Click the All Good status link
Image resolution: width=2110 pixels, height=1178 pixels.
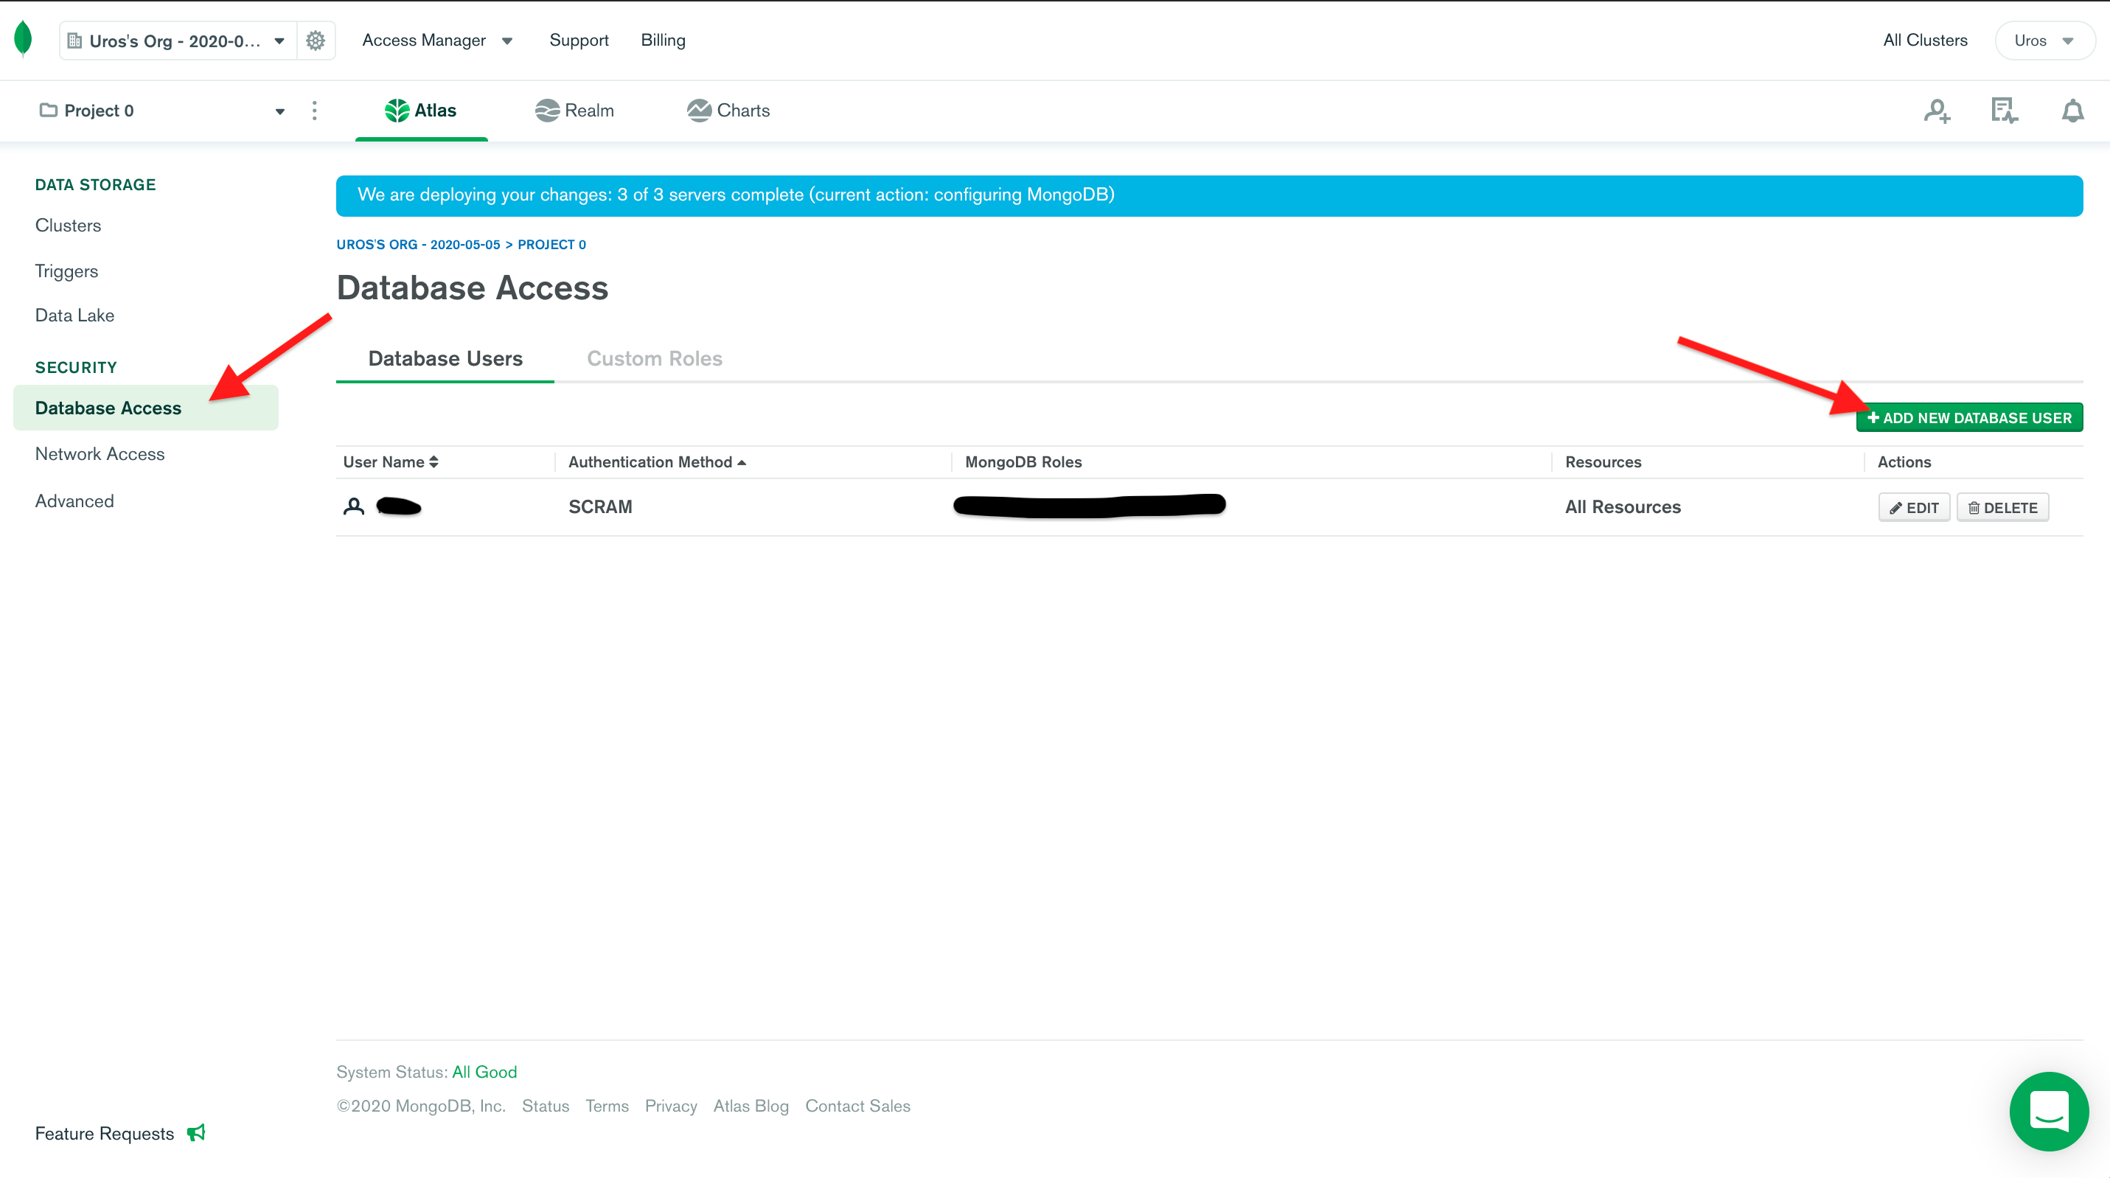click(484, 1072)
